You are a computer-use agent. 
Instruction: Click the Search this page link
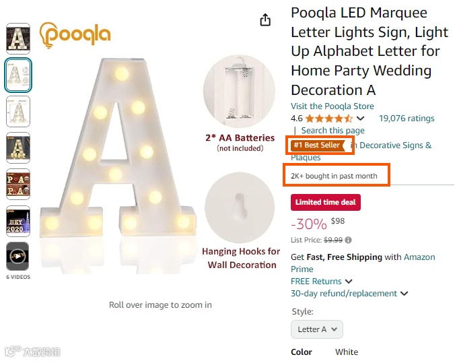[332, 131]
